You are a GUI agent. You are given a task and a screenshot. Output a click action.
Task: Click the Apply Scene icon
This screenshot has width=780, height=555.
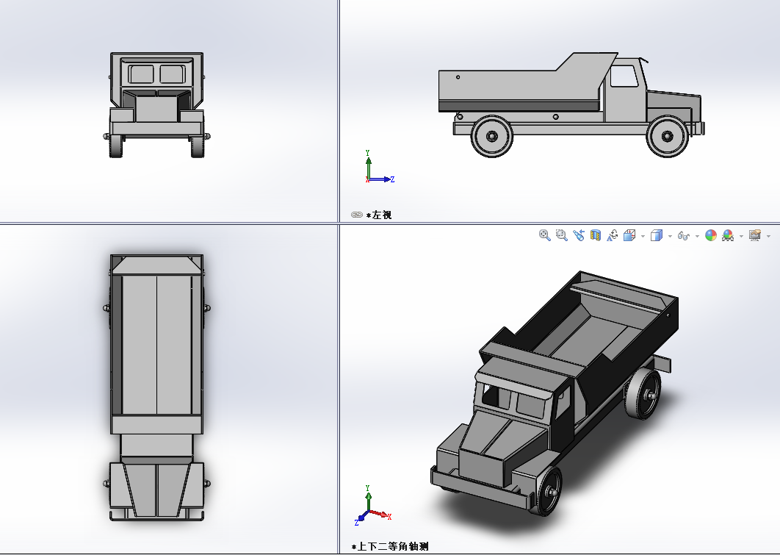tap(728, 235)
